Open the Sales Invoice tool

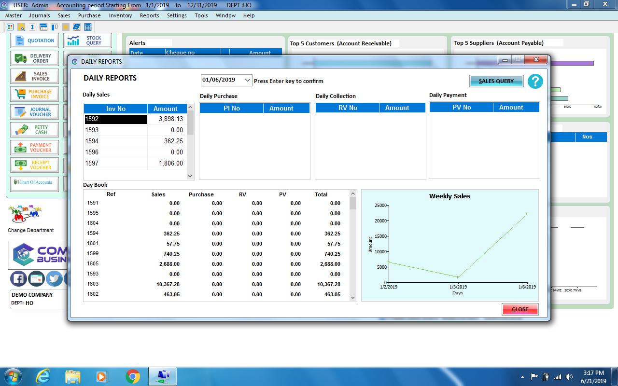34,76
